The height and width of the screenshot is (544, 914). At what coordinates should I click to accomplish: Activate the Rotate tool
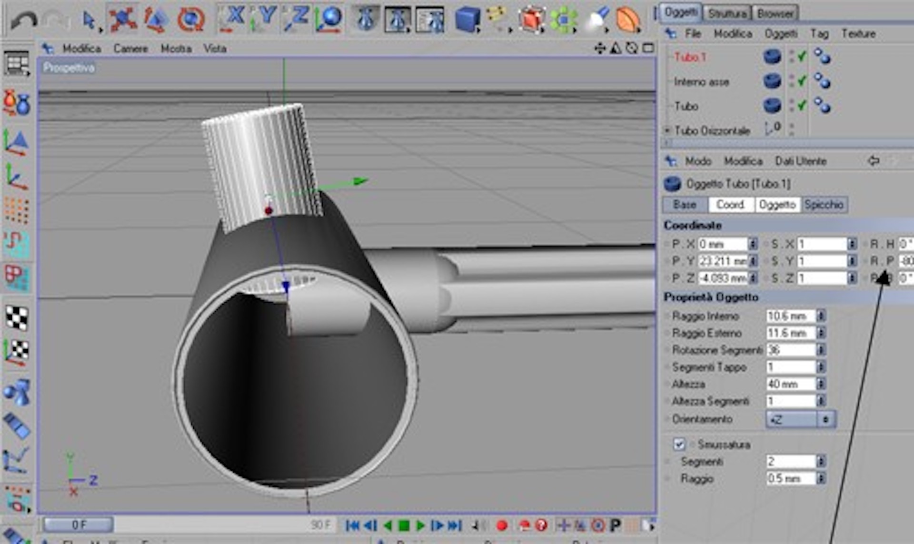(191, 20)
